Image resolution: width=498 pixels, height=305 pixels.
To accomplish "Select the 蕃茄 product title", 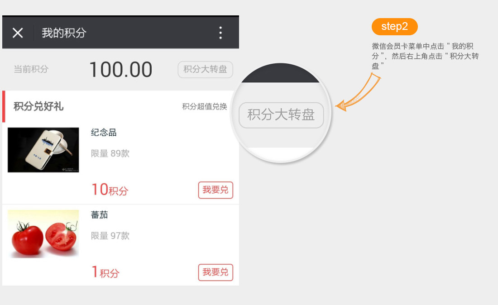I will [x=100, y=215].
